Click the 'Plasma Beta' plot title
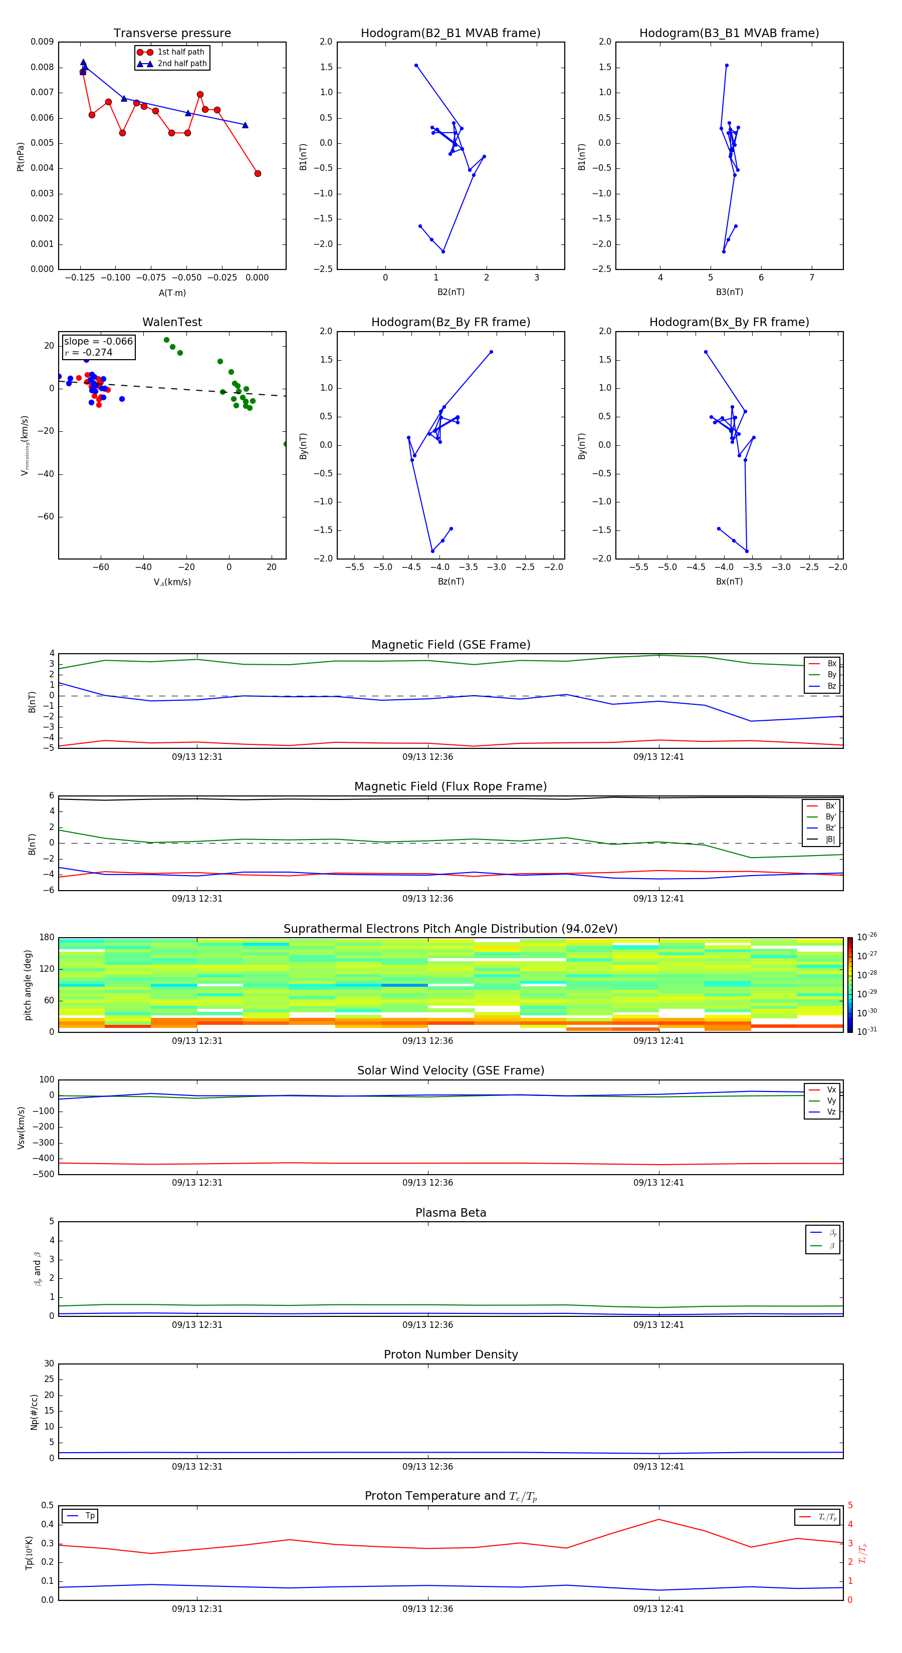Screen dimensions: 902x1653 450,1213
